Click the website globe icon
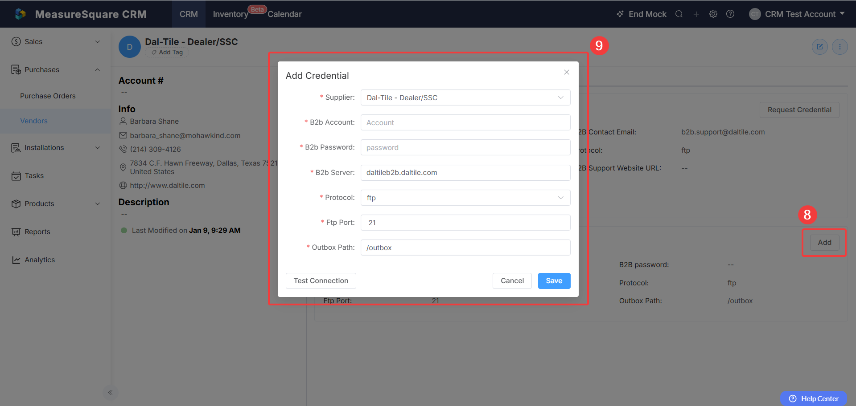Viewport: 856px width, 406px height. click(x=123, y=186)
